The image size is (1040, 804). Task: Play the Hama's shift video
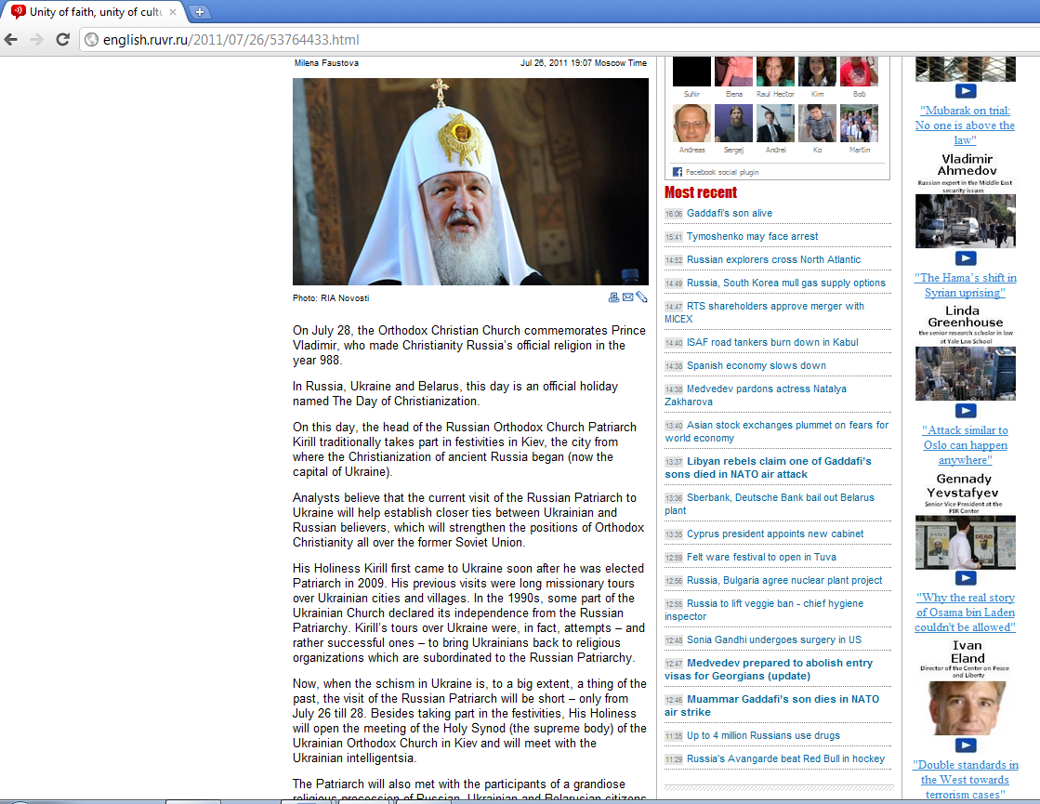(965, 258)
